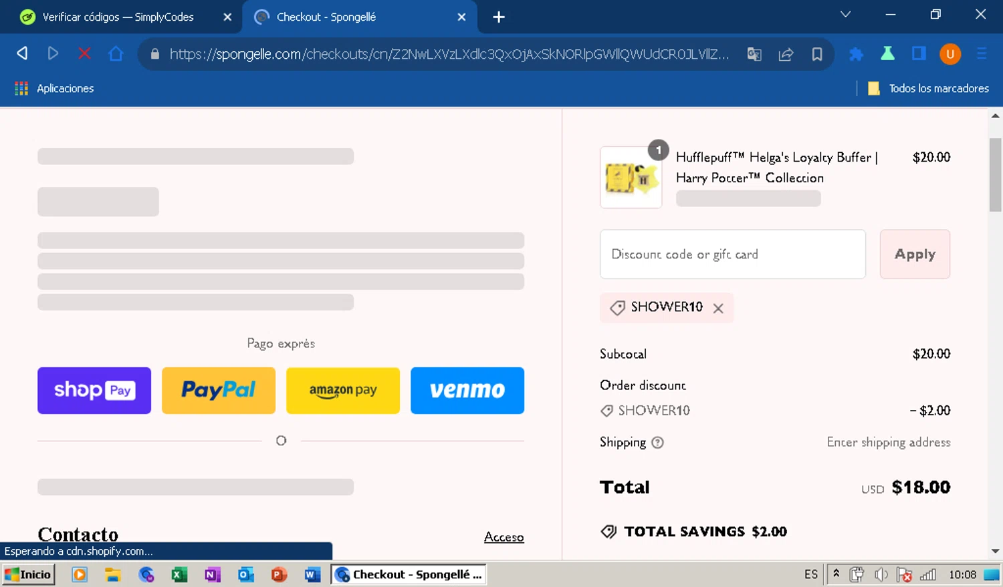The height and width of the screenshot is (587, 1003).
Task: Launch OneNote from the taskbar
Action: click(213, 574)
